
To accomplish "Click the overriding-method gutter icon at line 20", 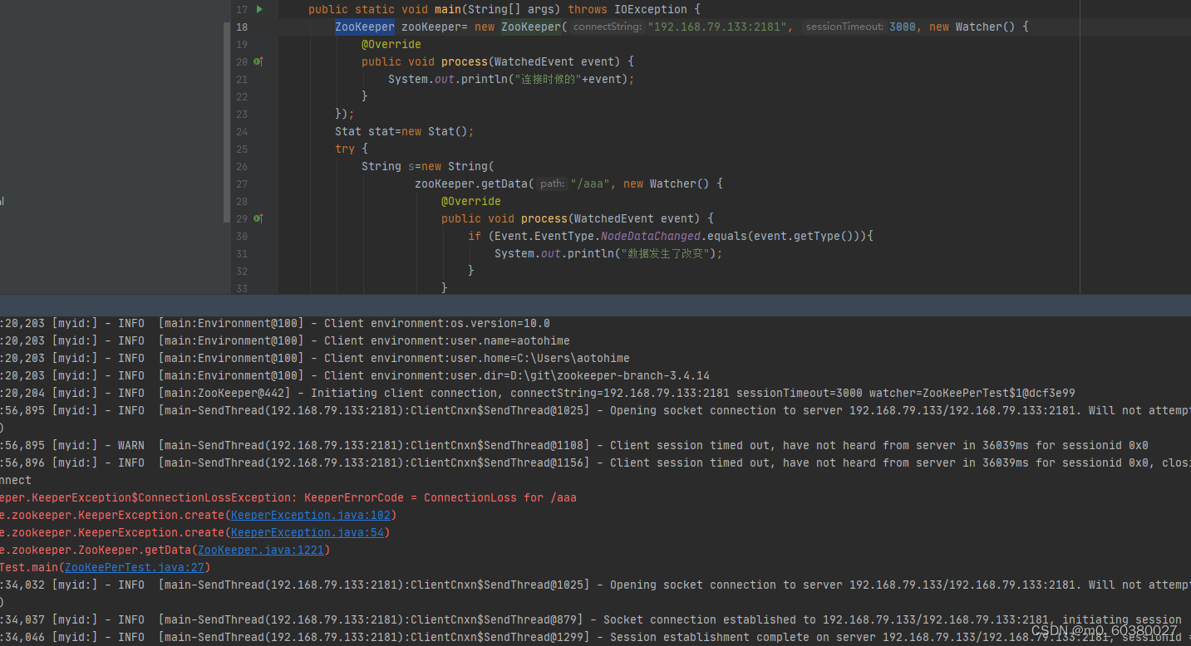I will (x=258, y=61).
